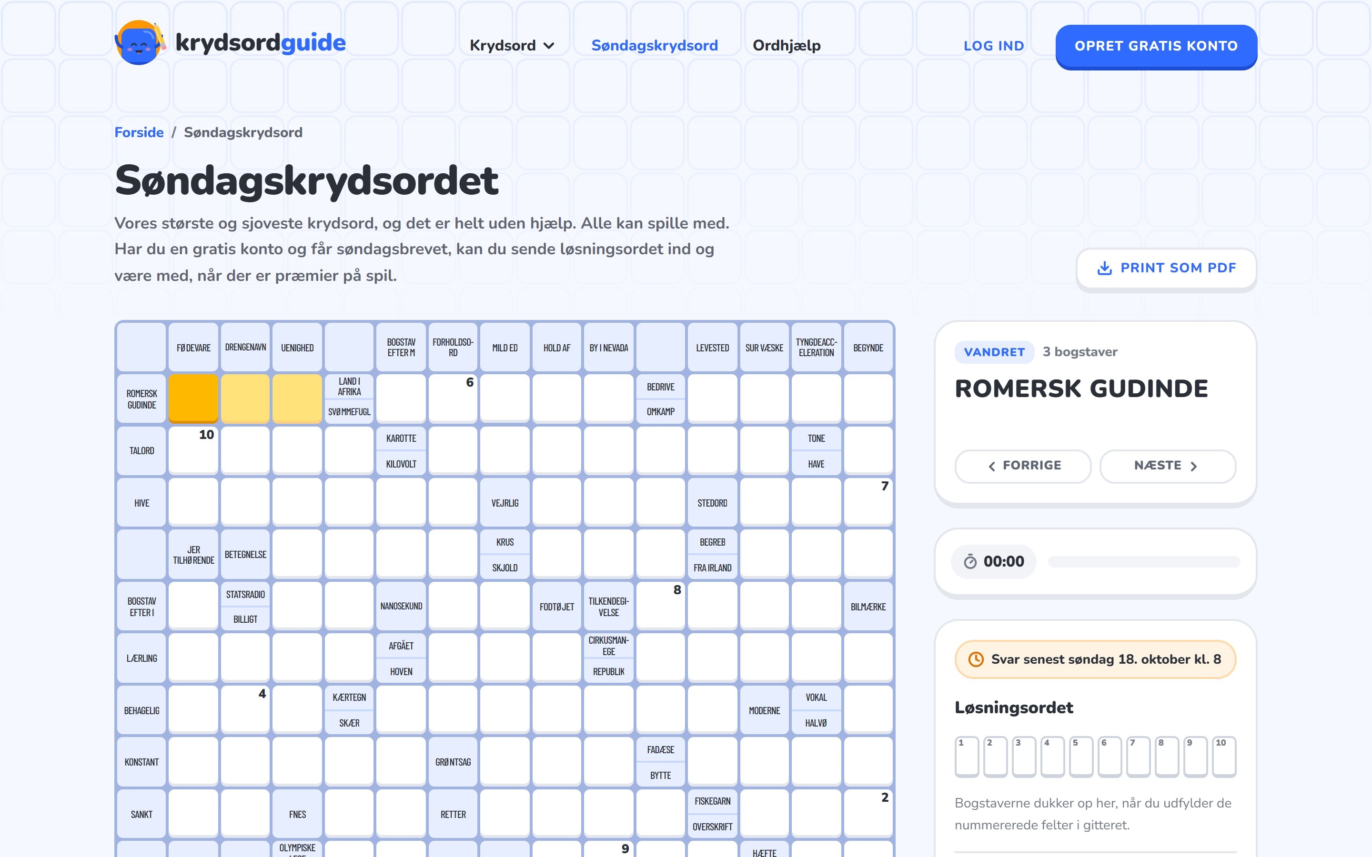Viewport: 1372px width, 857px height.
Task: Click the KONSTANT clue cell
Action: pyautogui.click(x=142, y=762)
